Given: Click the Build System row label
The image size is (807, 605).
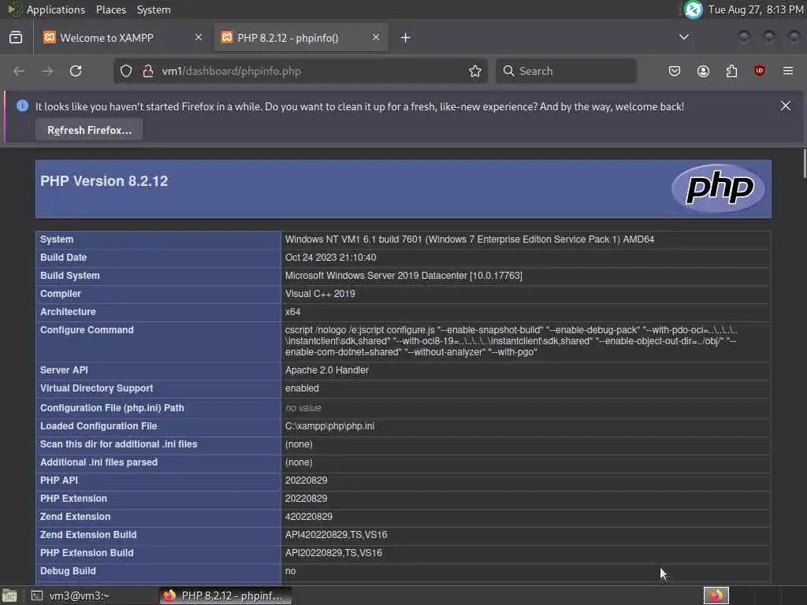Looking at the screenshot, I should [x=70, y=275].
